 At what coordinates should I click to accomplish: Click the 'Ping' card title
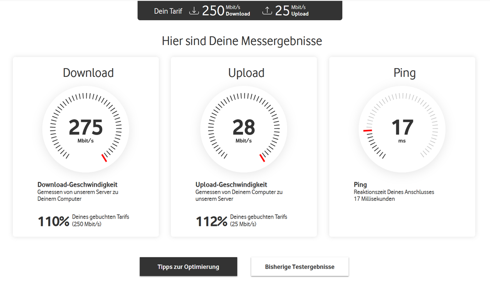pos(405,73)
